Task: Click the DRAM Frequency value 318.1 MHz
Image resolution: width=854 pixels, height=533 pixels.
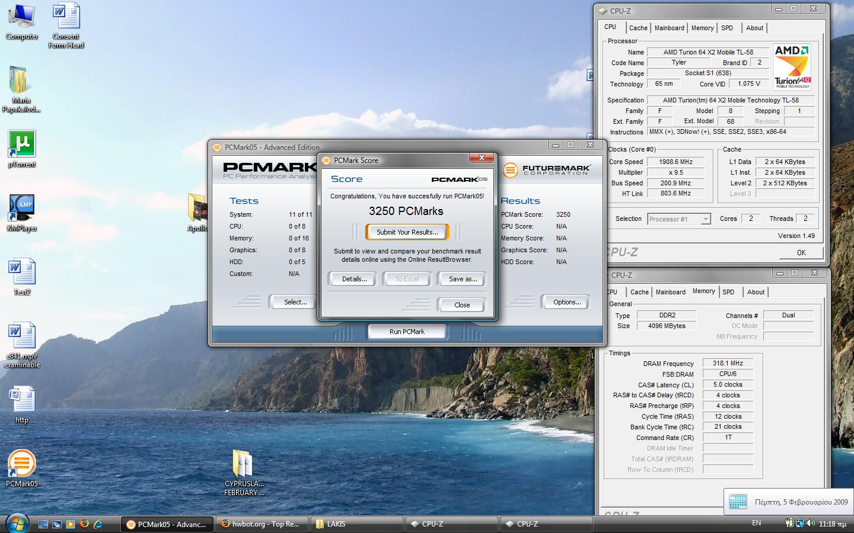Action: click(x=728, y=363)
